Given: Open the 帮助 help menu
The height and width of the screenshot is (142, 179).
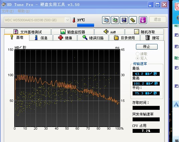Looking at the screenshot, I should [23, 11].
